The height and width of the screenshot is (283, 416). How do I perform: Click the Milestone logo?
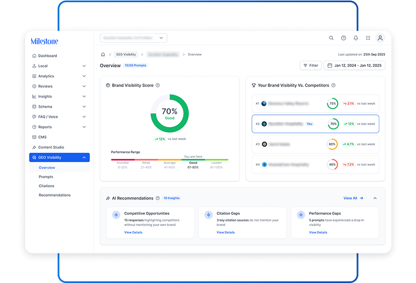click(44, 42)
